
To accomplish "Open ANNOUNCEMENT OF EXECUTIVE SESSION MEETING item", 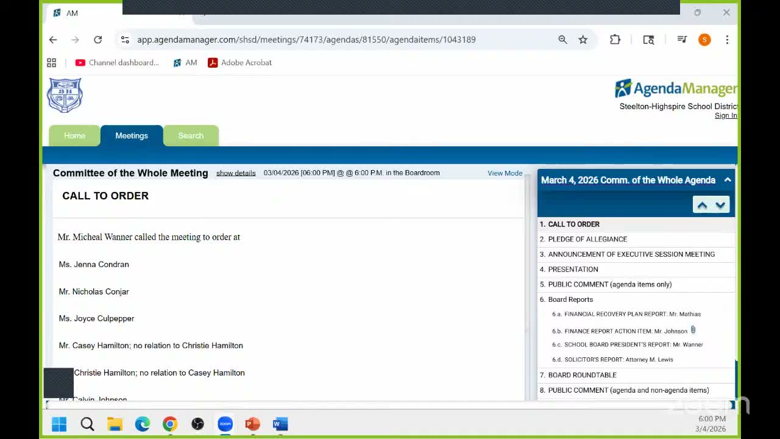I will (x=636, y=254).
